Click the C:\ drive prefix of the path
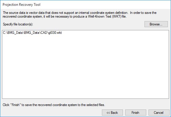The image size is (171, 117). pyautogui.click(x=5, y=33)
